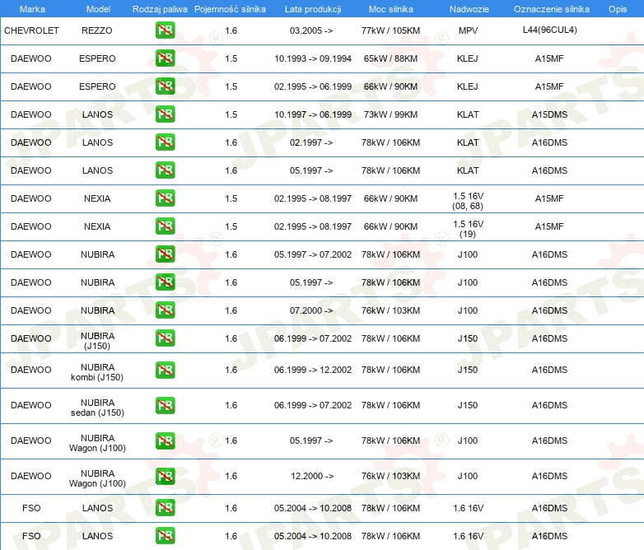Click the fuel icon for the ESPERO 65kW / 88KM row
Viewport: 644px width, 550px height.
[x=165, y=58]
